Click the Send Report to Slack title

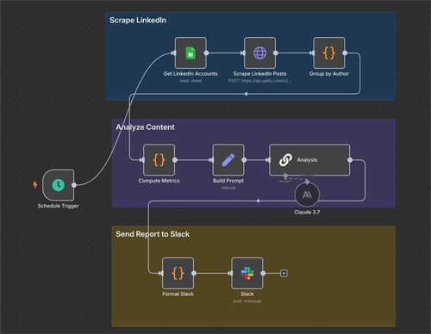(x=153, y=234)
